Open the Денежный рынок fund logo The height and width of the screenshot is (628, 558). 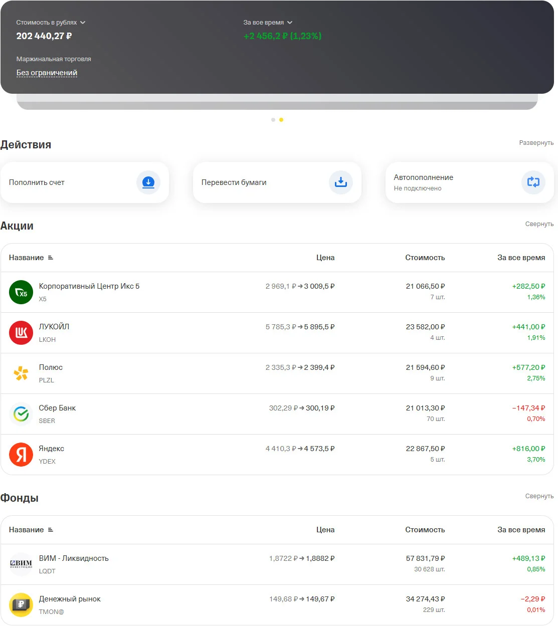point(21,605)
